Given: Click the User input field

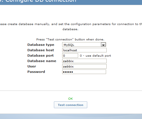Looking at the screenshot, I should pyautogui.click(x=84, y=66).
